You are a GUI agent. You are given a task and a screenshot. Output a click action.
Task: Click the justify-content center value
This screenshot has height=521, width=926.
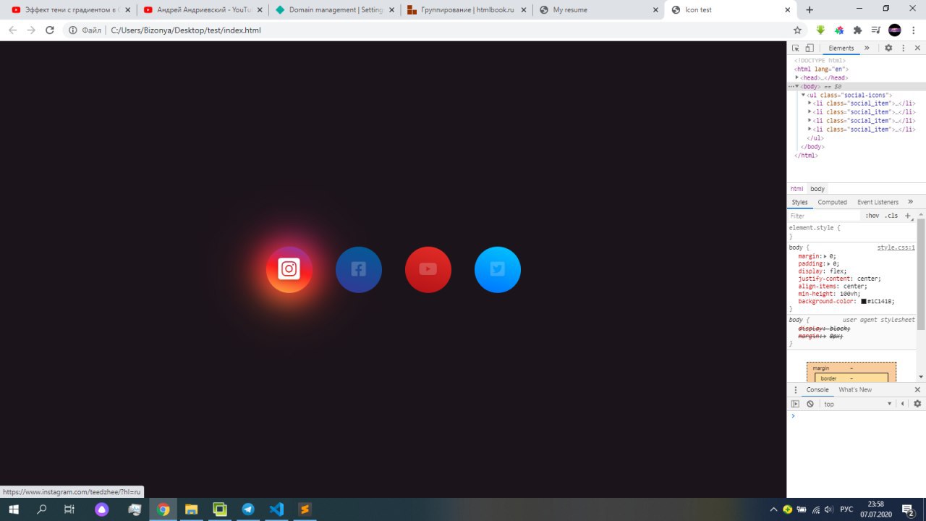(868, 279)
